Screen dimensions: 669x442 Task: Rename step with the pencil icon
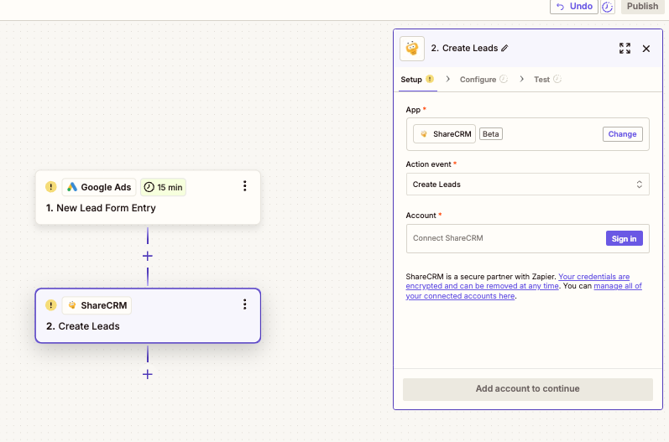pos(504,48)
